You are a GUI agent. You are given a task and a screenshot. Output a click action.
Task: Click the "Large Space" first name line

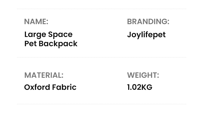coord(48,34)
